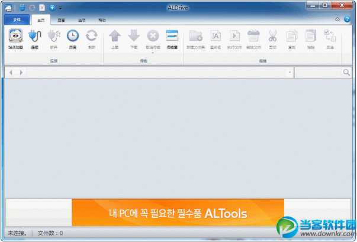
Task: Click the New Folder icon
Action: (x=195, y=35)
